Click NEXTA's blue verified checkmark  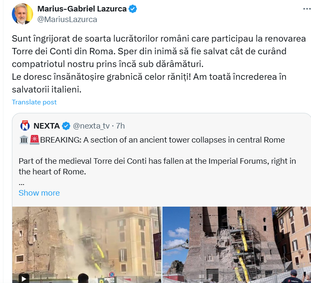click(x=66, y=126)
